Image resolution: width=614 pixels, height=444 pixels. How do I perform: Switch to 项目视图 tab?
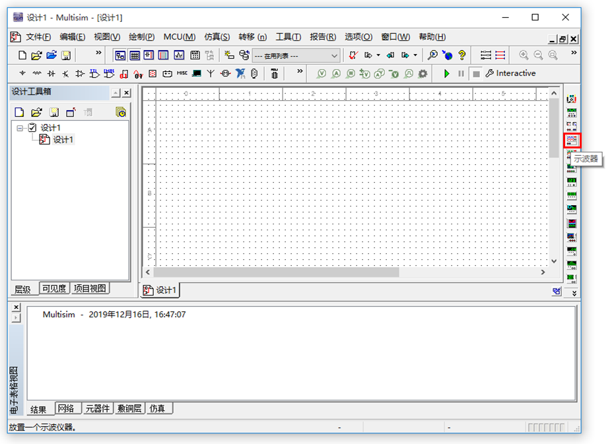click(90, 288)
